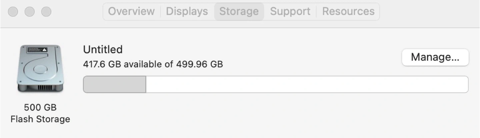Minimize the window using the middle window button
Image resolution: width=480 pixels, height=138 pixels.
tap(30, 12)
